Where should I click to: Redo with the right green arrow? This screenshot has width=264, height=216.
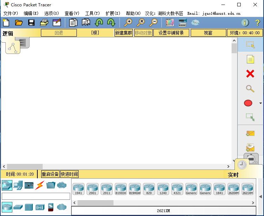111,23
